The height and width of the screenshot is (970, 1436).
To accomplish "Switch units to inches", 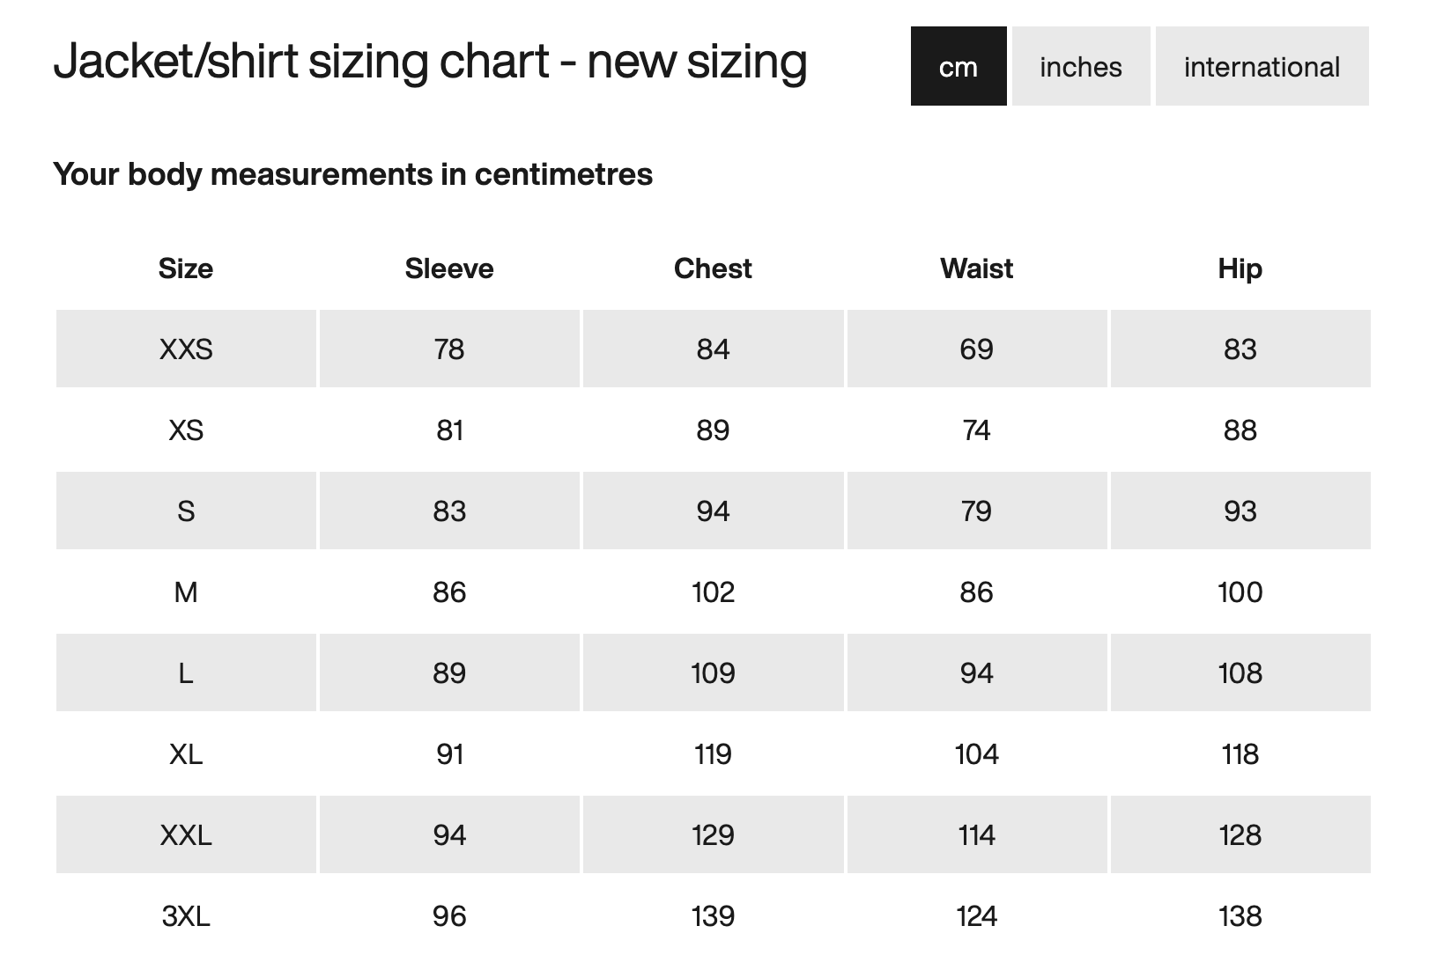I will point(1080,67).
